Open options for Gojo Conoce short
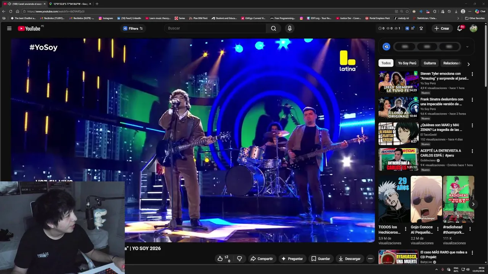Viewport: 488px width, 274px height. pyautogui.click(x=438, y=229)
